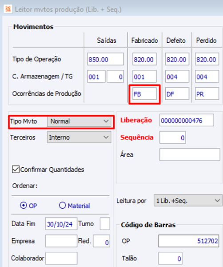Click the Perdido Tipo de Operação field
Viewport: 223px width, 267px height.
[x=207, y=60]
